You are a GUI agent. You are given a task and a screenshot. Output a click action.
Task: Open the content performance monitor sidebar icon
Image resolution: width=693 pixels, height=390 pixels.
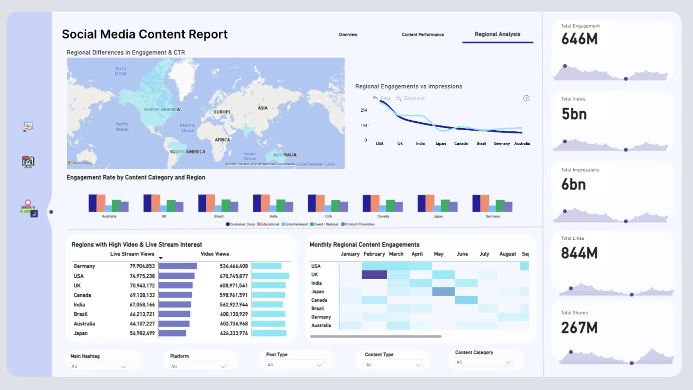(x=28, y=162)
